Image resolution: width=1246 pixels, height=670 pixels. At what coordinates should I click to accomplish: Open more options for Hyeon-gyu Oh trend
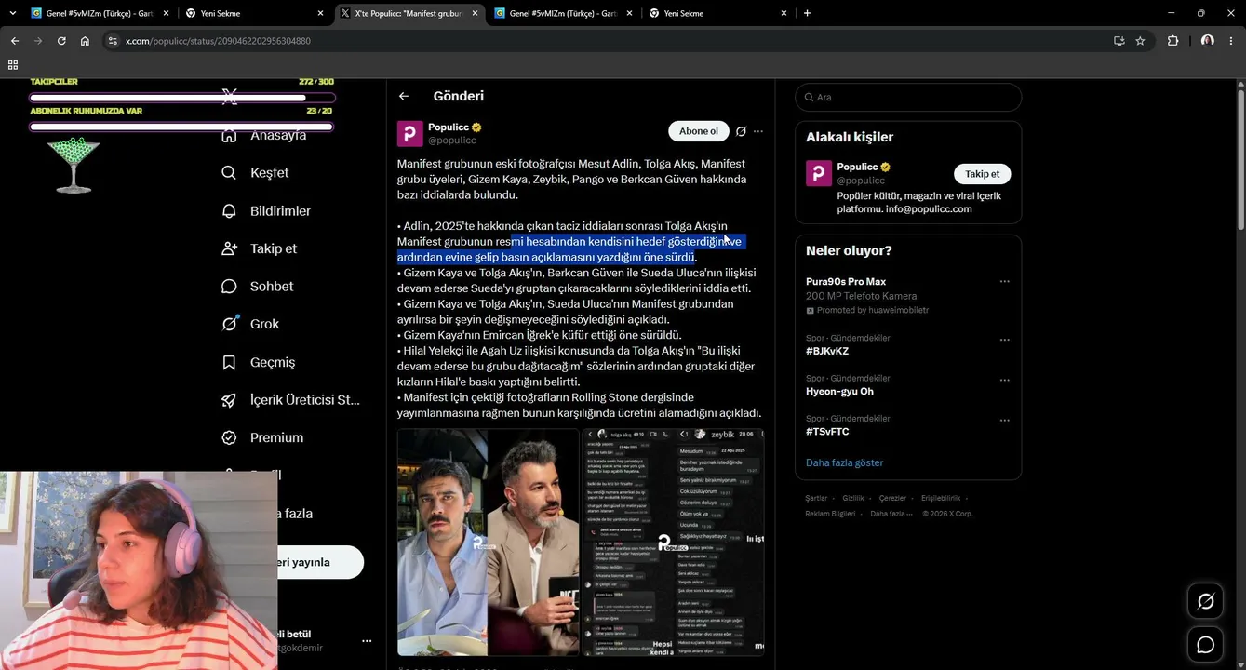tap(1004, 380)
